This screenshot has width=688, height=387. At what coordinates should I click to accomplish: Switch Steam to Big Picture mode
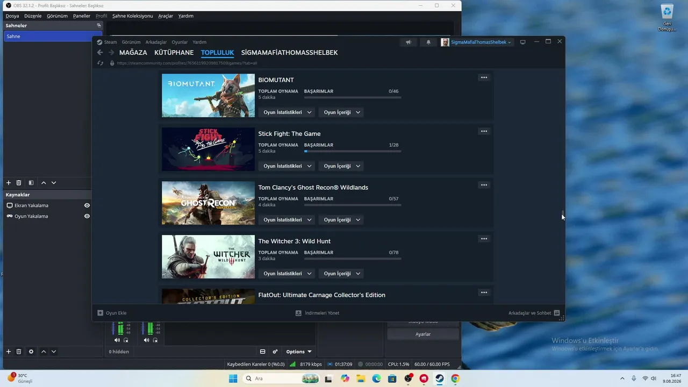522,42
